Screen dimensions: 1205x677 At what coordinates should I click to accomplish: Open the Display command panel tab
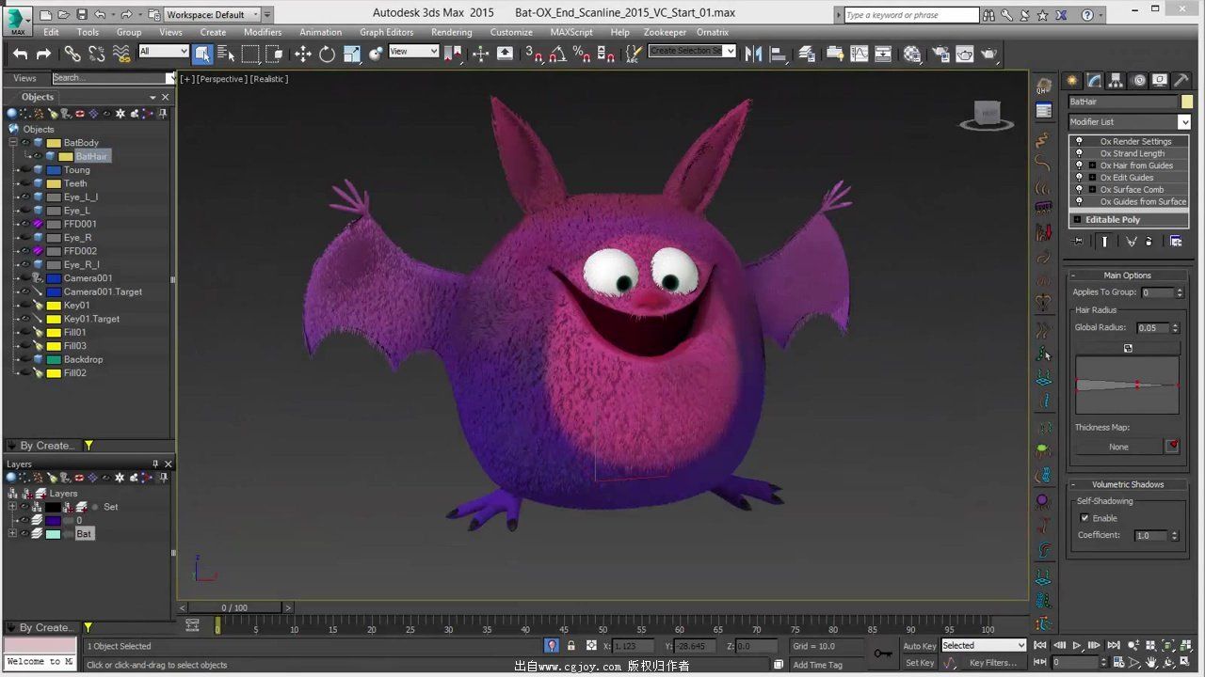1160,81
